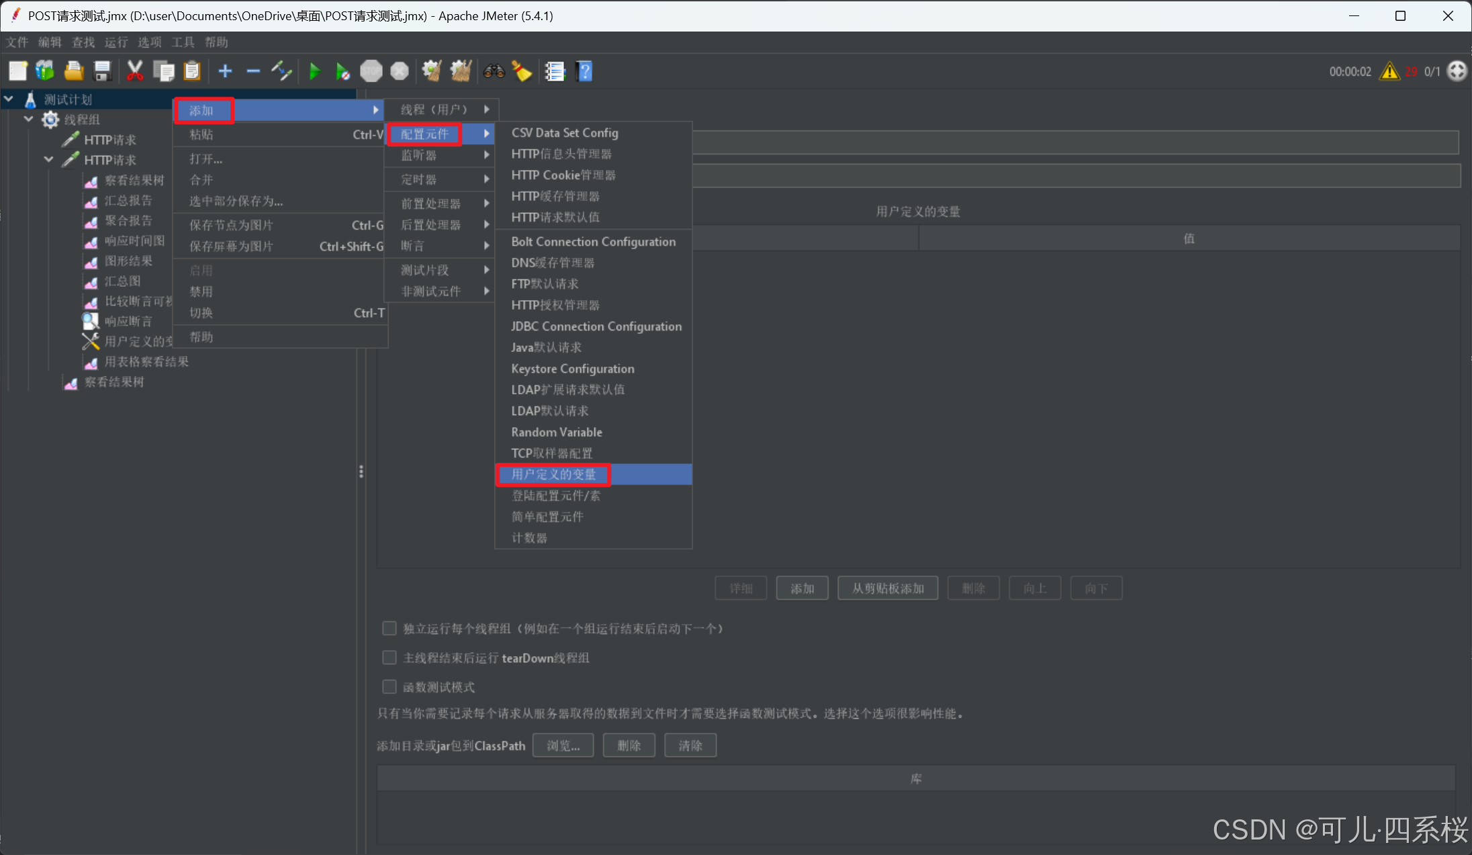Check the 函数测试模式 checkbox
This screenshot has height=855, width=1472.
(389, 686)
